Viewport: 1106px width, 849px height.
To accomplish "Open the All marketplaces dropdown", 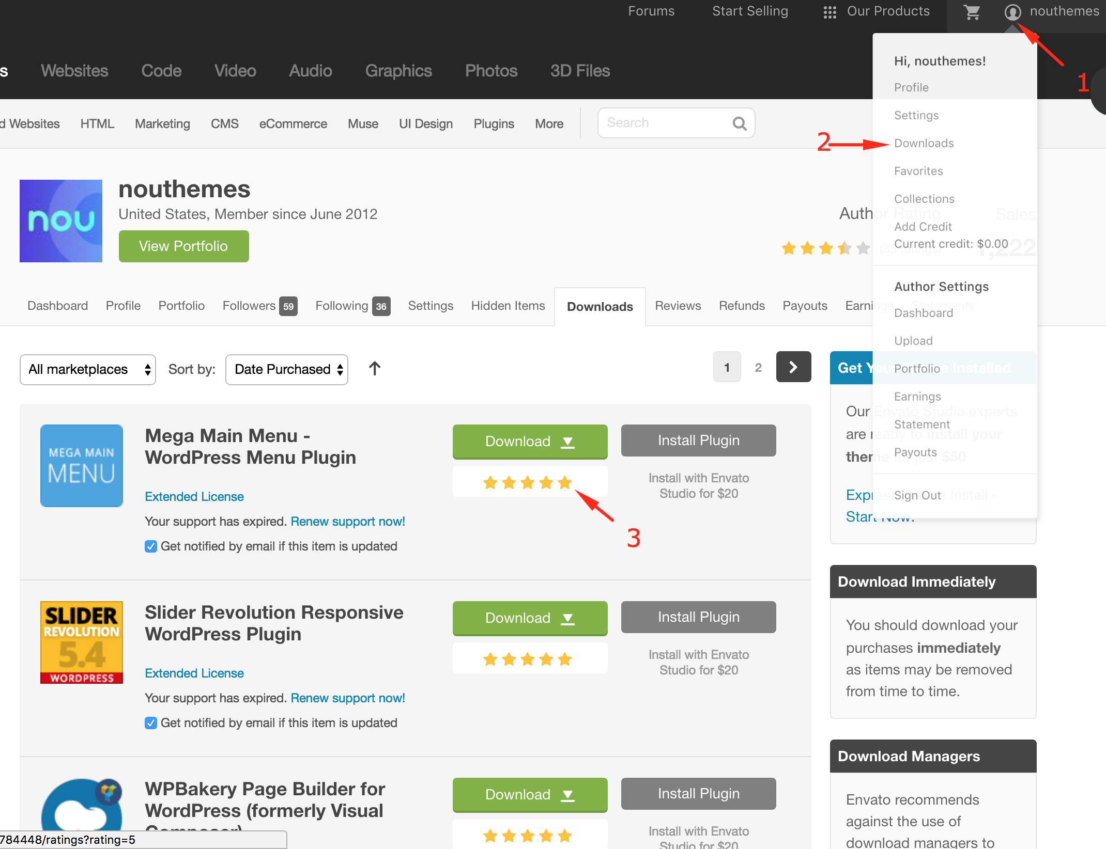I will pyautogui.click(x=88, y=369).
